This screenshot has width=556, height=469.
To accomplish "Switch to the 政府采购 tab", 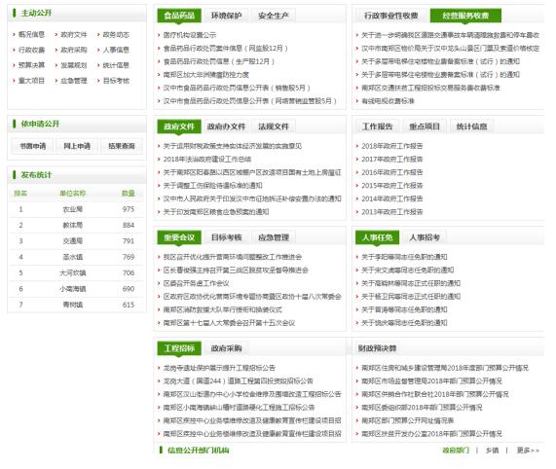I will click(226, 348).
